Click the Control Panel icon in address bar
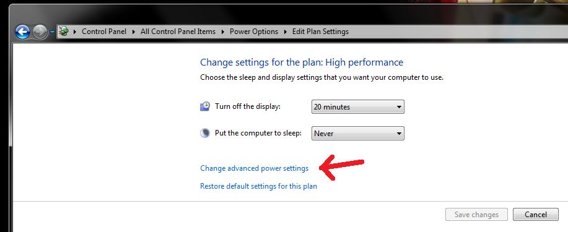Screen dimensions: 568x232 click(x=64, y=32)
